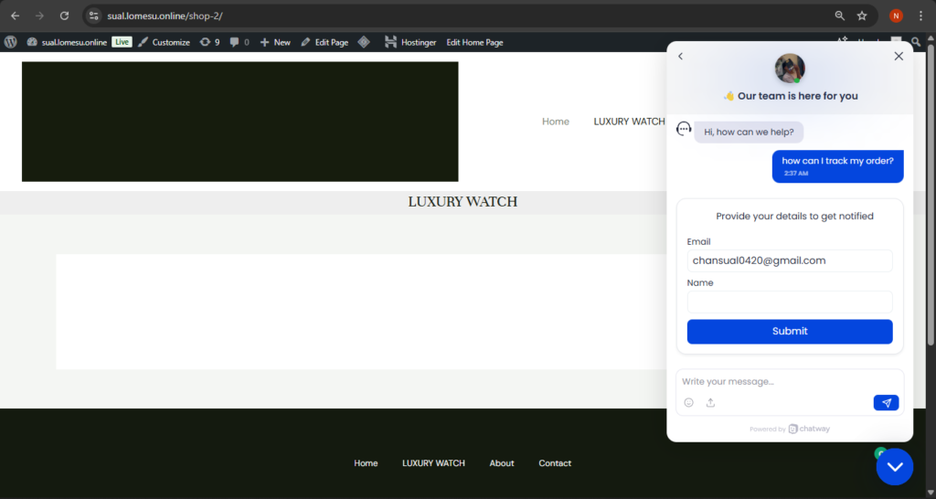Viewport: 936px width, 499px height.
Task: Go back using chat back arrow
Action: 680,57
